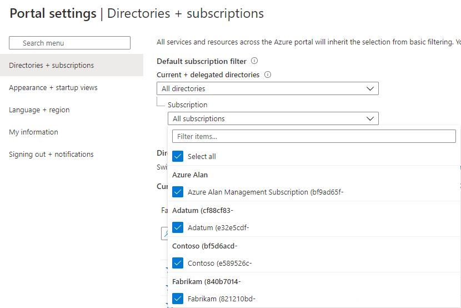Viewport: 461px width, 308px height.
Task: Toggle the Select all checkbox
Action: click(x=178, y=156)
